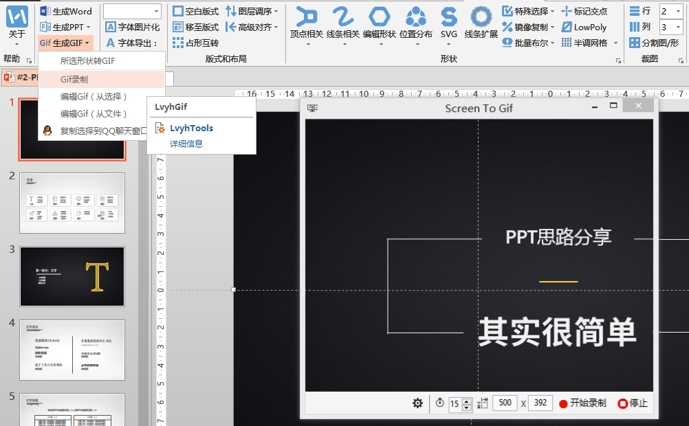
Task: Minimize the Screen To Gif window
Action: (x=595, y=106)
